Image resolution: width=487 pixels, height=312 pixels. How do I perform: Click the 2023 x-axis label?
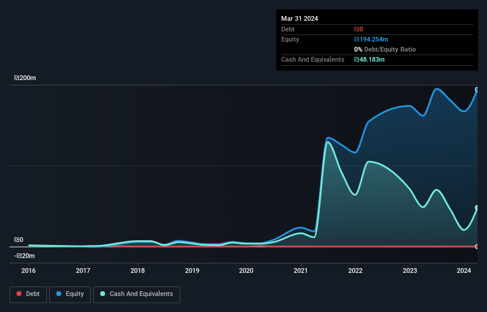click(x=410, y=270)
